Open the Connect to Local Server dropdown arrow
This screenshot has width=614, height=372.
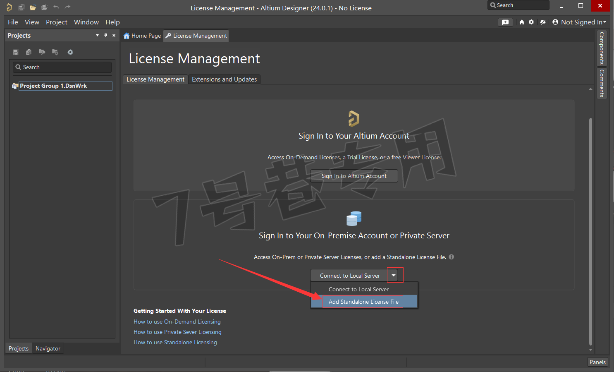click(x=394, y=276)
